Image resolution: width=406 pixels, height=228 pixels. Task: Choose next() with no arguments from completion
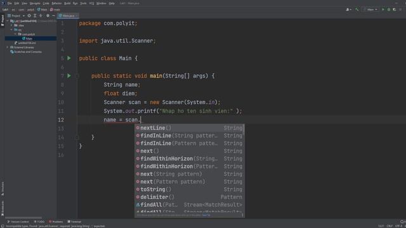[189, 151]
